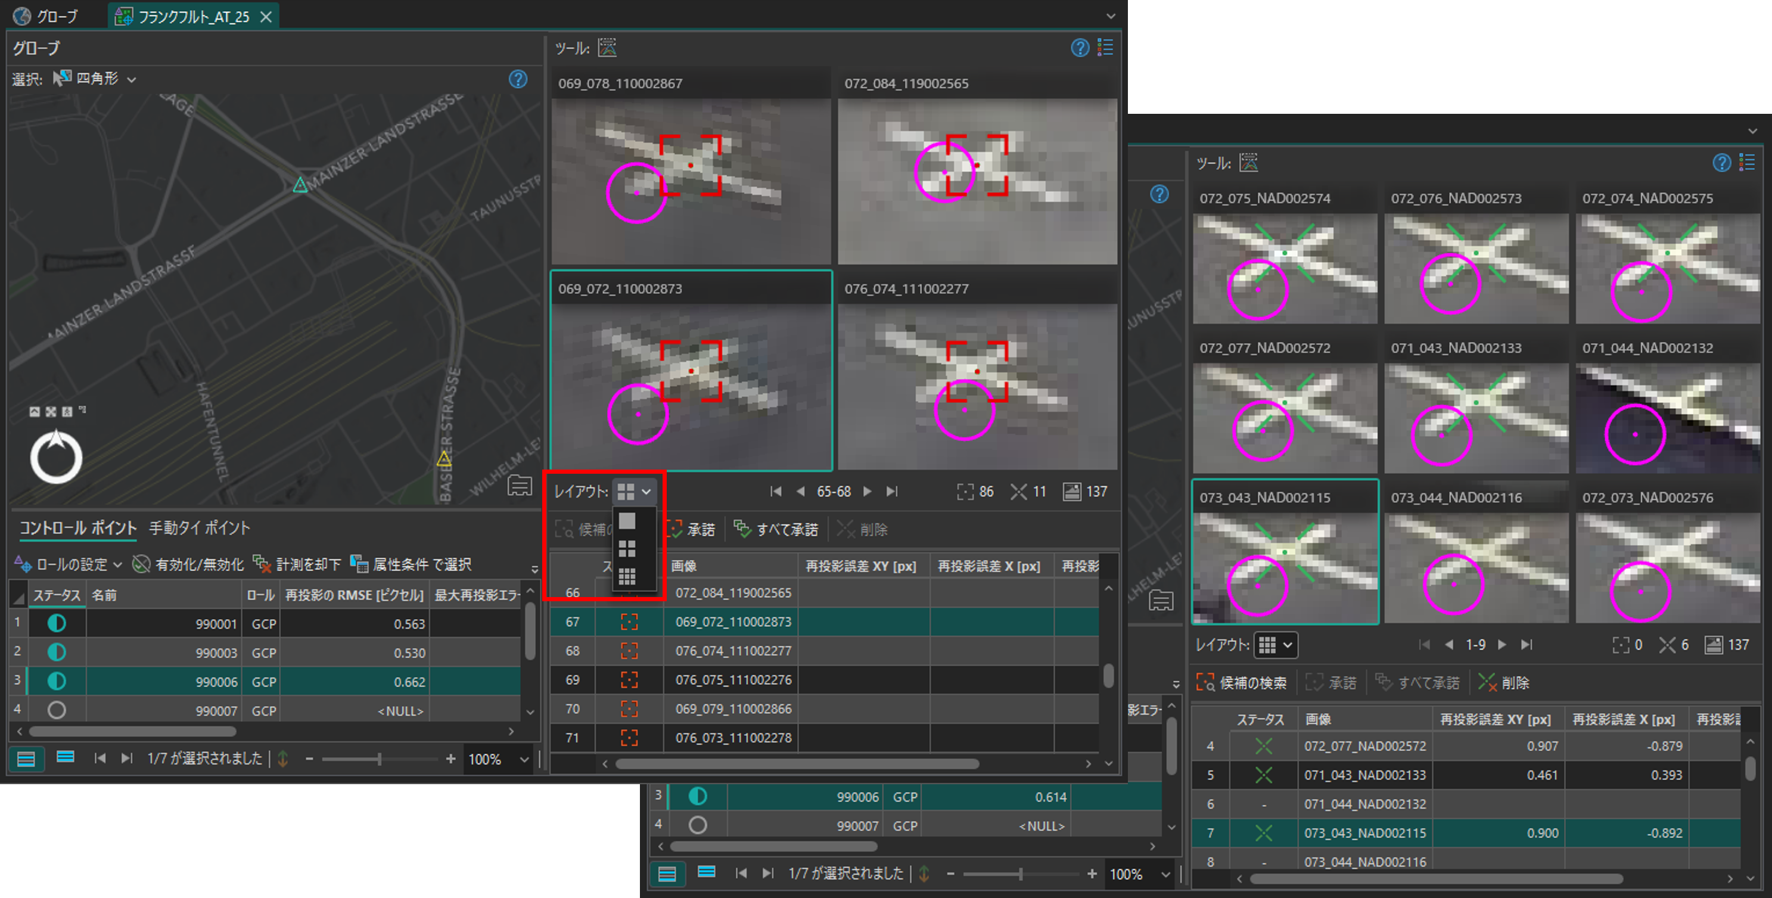Click plus to zoom in front table

[450, 759]
